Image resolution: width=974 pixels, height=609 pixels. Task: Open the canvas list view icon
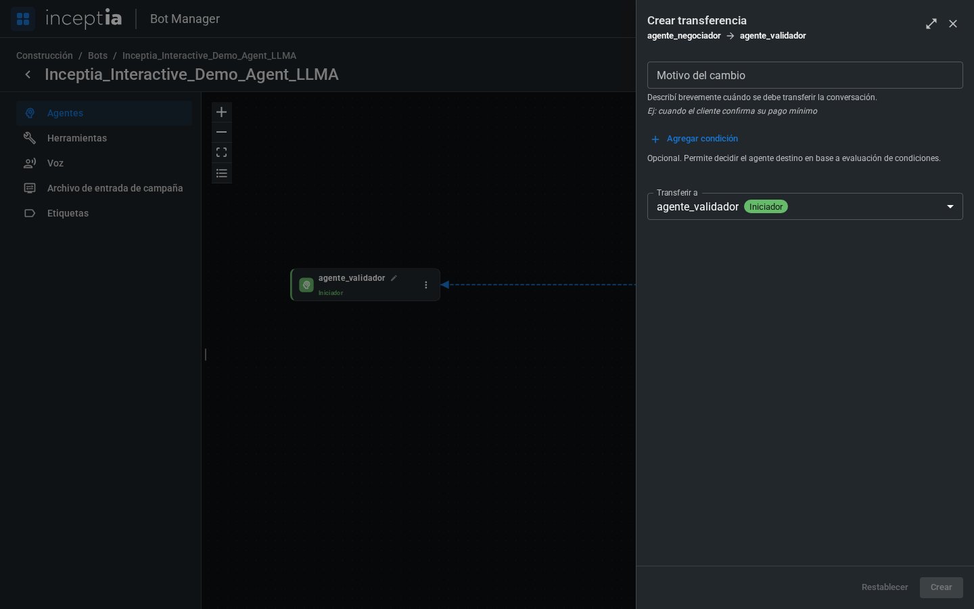221,173
